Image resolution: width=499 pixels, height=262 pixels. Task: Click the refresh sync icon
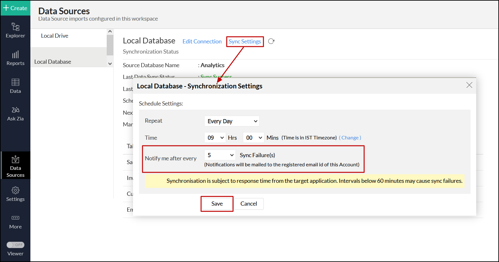tap(271, 42)
